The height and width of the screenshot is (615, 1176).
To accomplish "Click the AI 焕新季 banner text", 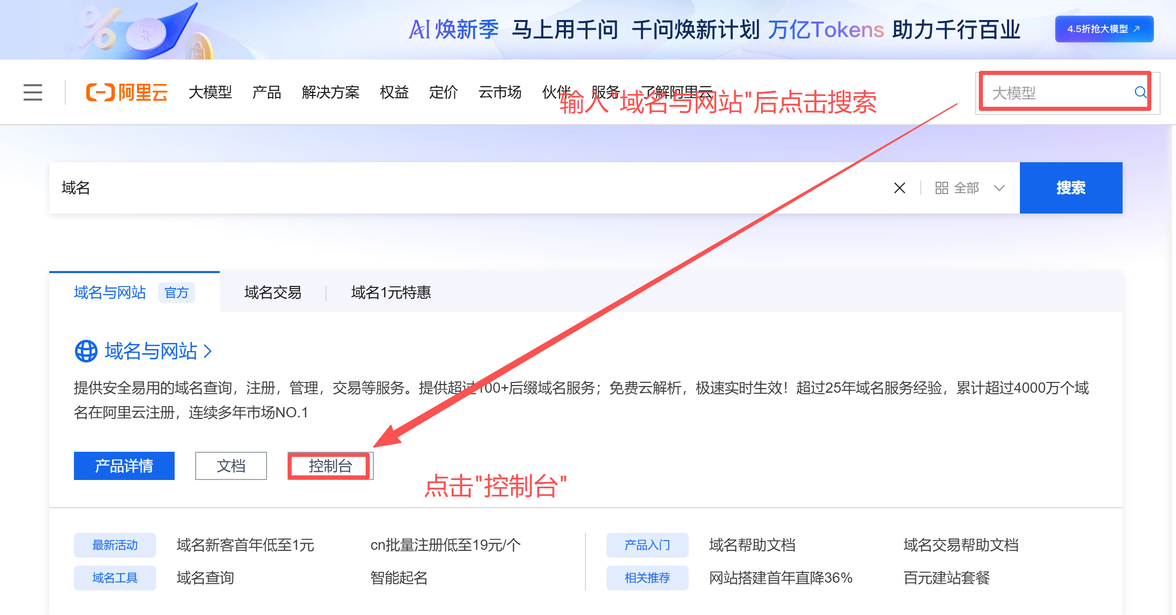I will [454, 30].
